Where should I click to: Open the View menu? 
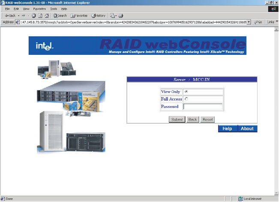26,9
